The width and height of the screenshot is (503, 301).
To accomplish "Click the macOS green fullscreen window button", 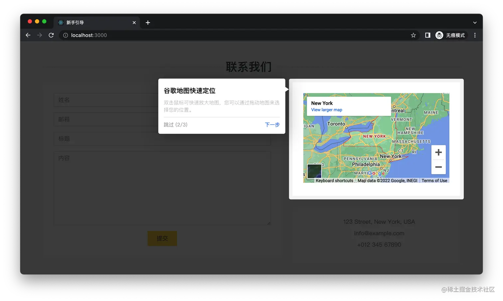I will point(44,22).
